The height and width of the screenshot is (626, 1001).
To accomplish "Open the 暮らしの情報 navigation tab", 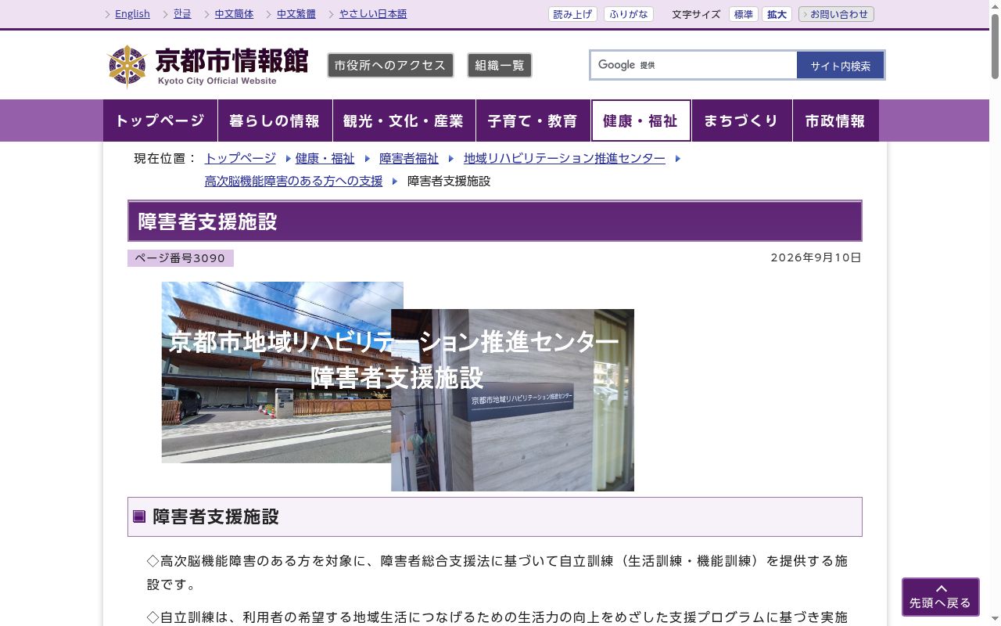I will click(x=275, y=121).
